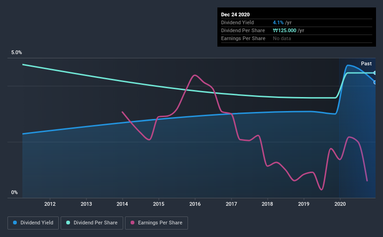Click the blue Dividend Yield legend dot

click(x=15, y=223)
